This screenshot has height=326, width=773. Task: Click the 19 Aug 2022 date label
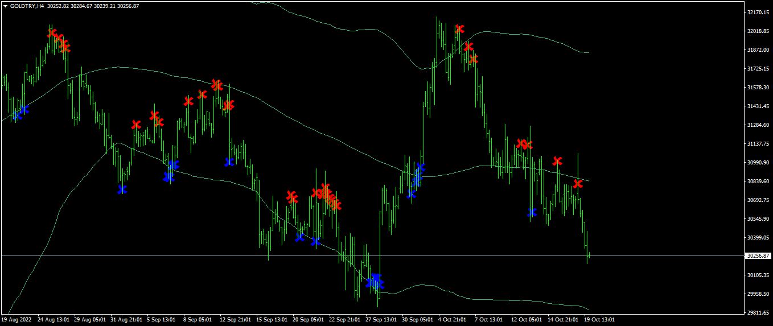coord(17,320)
